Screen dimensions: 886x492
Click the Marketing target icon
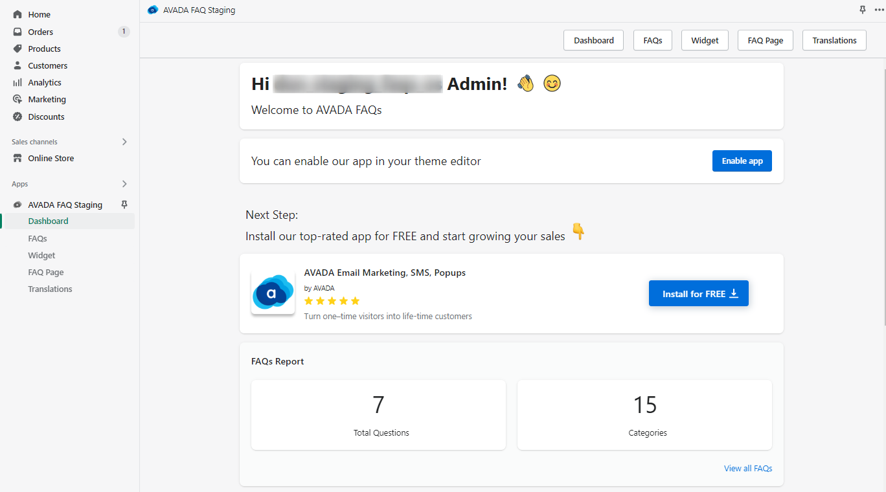[x=17, y=99]
